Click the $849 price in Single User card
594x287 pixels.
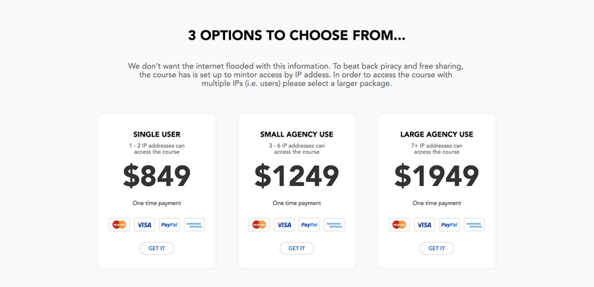tap(157, 176)
